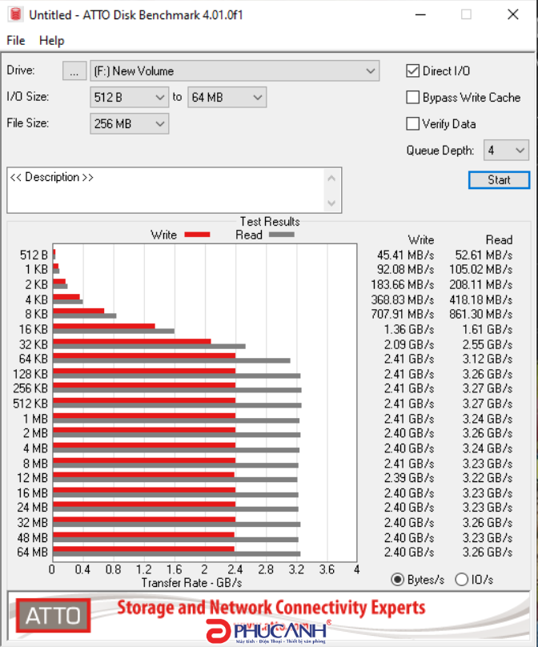The height and width of the screenshot is (647, 538).
Task: Expand the File Size dropdown 256 MB
Action: 129,124
